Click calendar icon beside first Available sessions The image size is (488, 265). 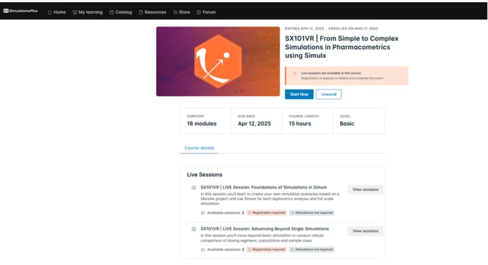coord(203,213)
